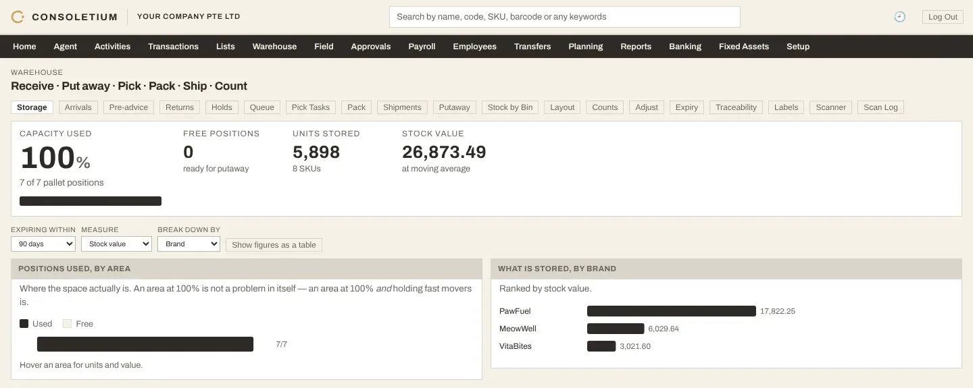Image resolution: width=973 pixels, height=388 pixels.
Task: Switch to the Scan Log tab
Action: pyautogui.click(x=881, y=107)
